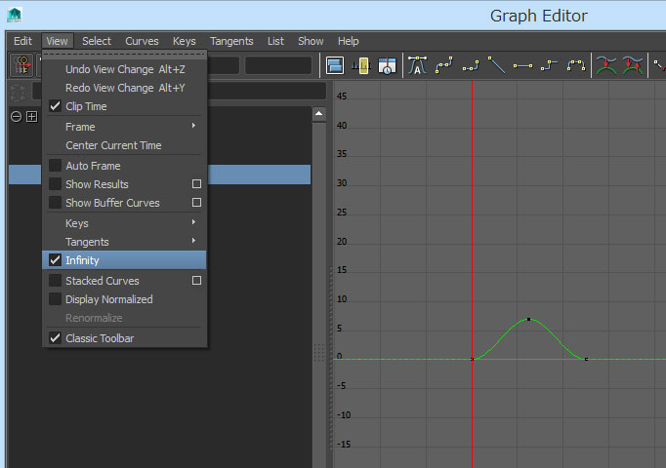The height and width of the screenshot is (468, 666).
Task: Set Auto tangents with the A-curve icon
Action: click(x=417, y=65)
